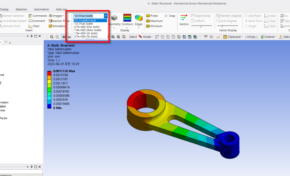
Task: Click the Iso view button
Action: [284, 16]
